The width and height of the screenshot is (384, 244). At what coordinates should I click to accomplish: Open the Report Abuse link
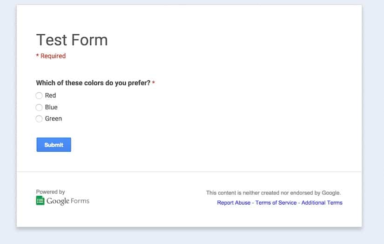click(234, 203)
